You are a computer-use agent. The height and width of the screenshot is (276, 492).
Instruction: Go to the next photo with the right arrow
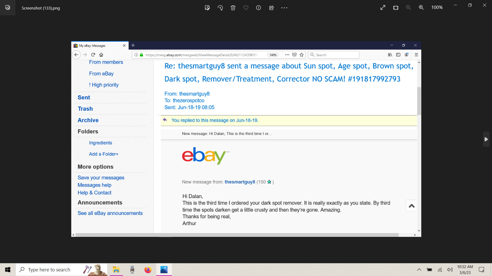(x=486, y=139)
